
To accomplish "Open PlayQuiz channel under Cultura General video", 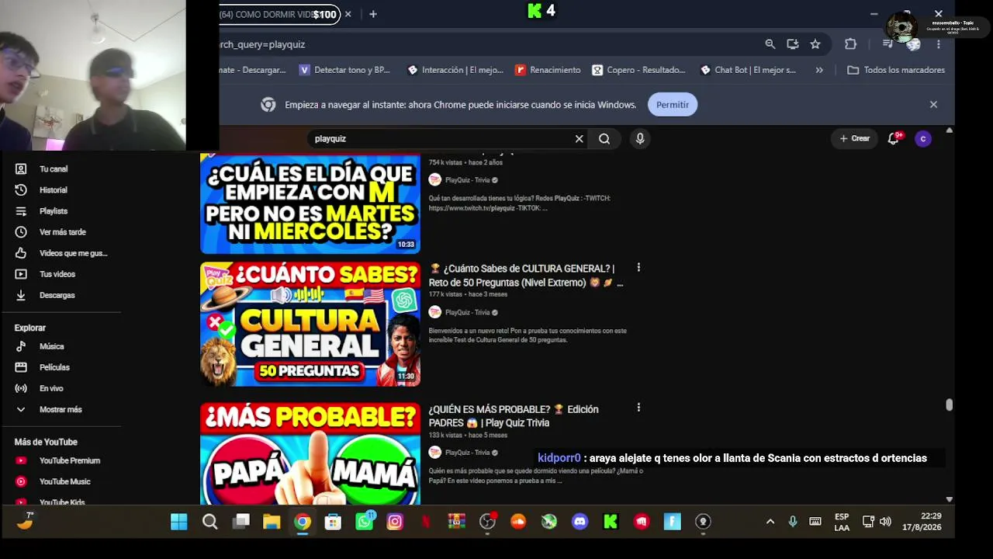I will point(467,312).
